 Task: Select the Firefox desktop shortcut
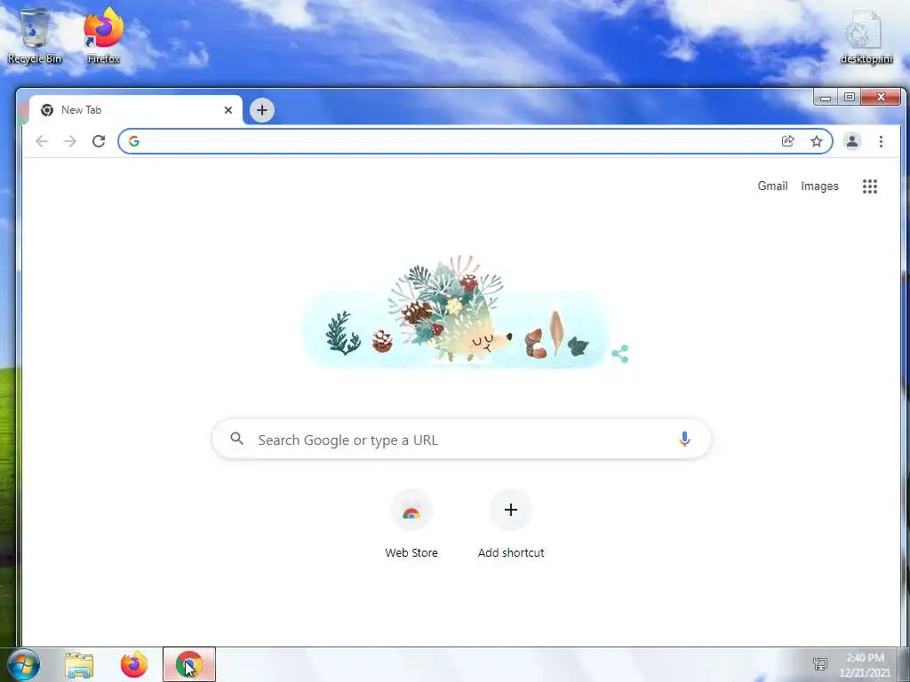pos(103,36)
